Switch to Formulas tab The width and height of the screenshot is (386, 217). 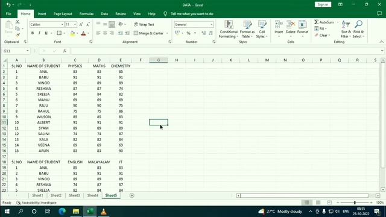[x=86, y=14]
